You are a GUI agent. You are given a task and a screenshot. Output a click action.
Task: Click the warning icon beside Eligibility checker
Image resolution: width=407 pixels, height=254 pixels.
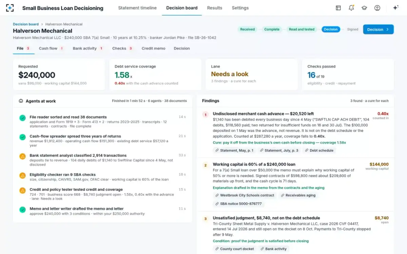tap(22, 175)
